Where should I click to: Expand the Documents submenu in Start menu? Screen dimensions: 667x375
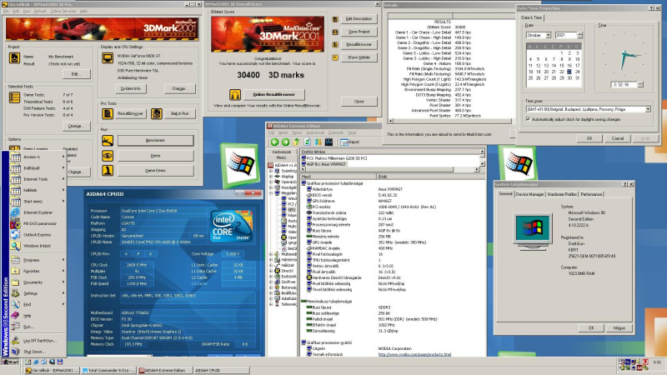tap(38, 282)
